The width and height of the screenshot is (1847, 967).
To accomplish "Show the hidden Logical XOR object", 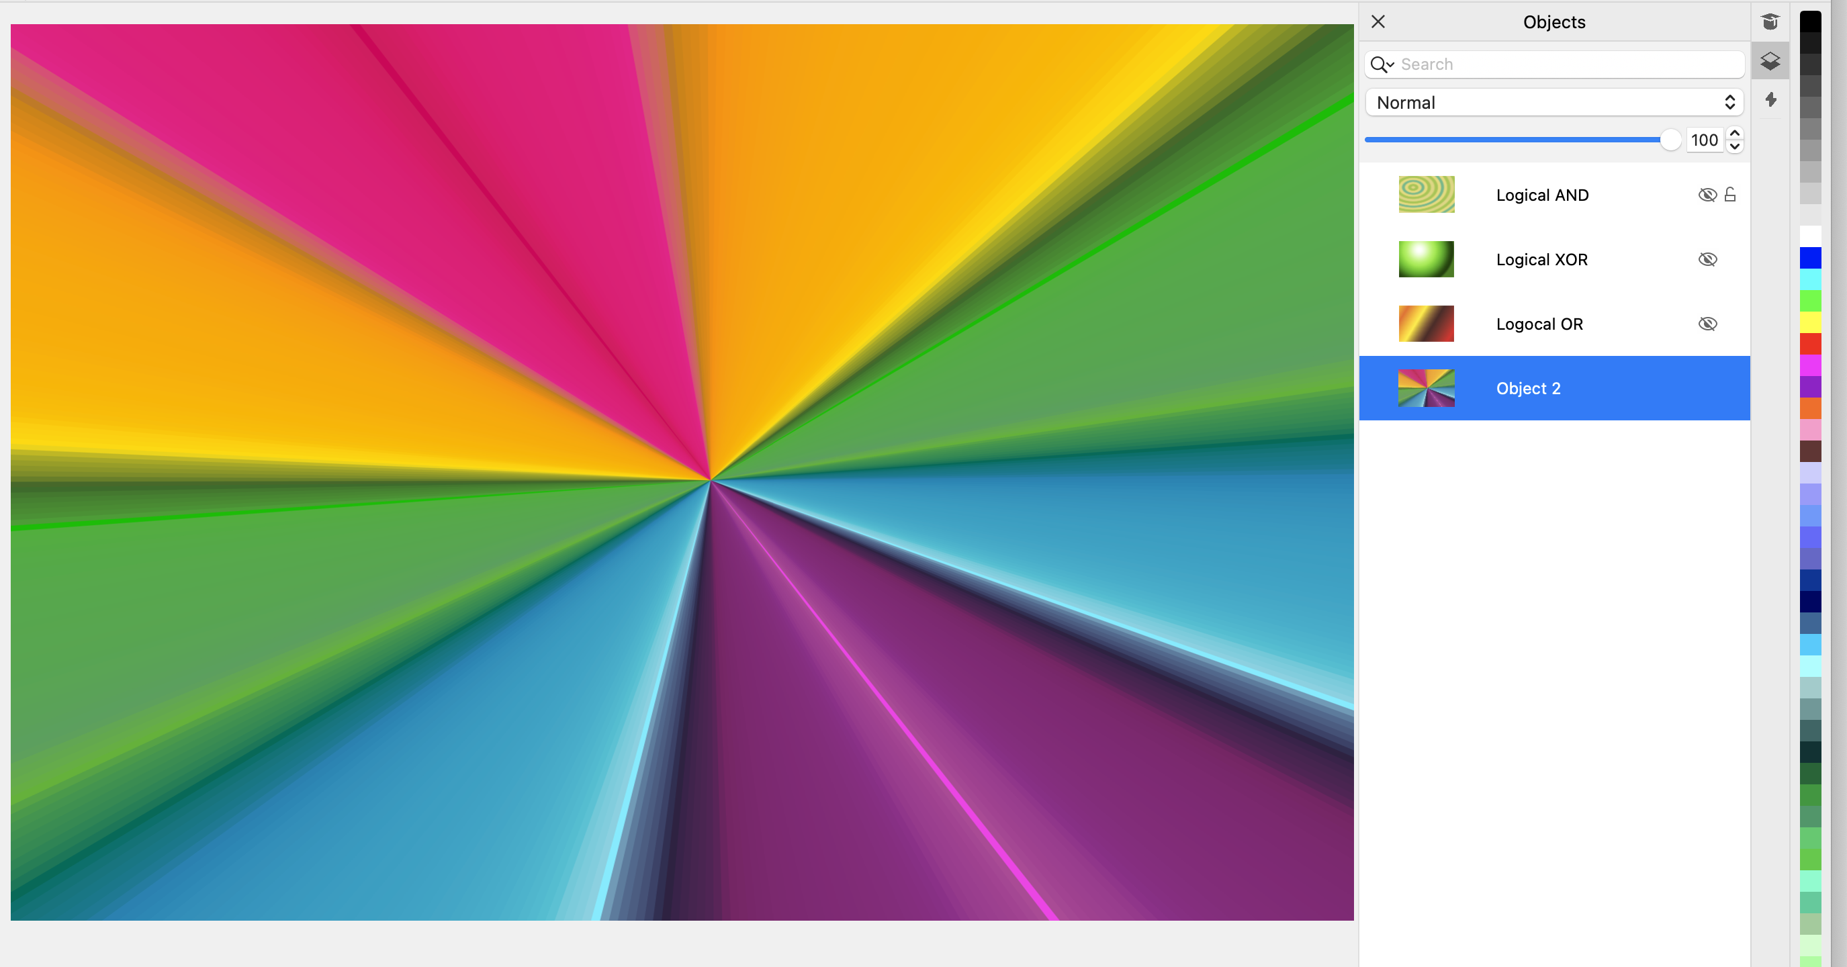I will (x=1707, y=259).
